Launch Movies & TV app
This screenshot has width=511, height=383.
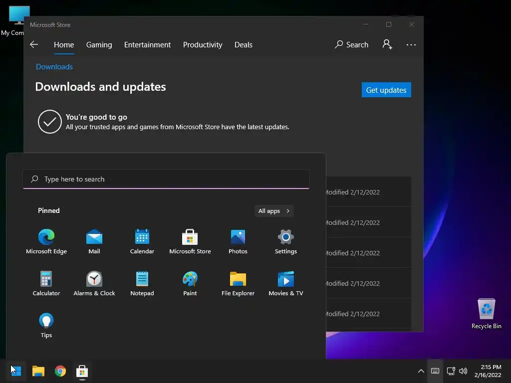click(x=286, y=283)
